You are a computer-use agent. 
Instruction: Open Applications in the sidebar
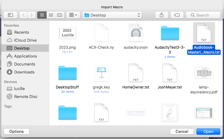[25, 56]
